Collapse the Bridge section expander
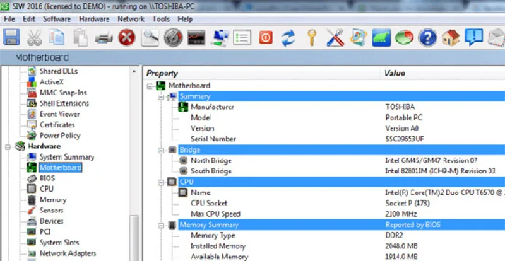Viewport: 505px width, 261px height. click(162, 150)
